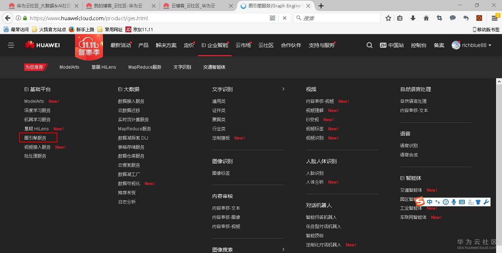Open the Sogou emoji picker
This screenshot has width=502, height=253.
tap(445, 202)
